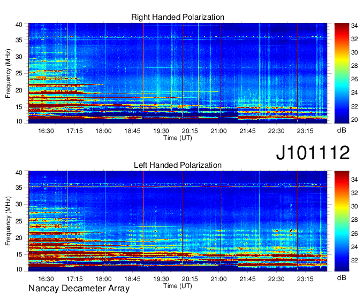Click 20:15 time tick in Left Handed plot

pos(190,279)
